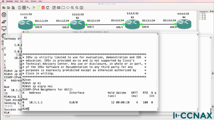
Task: Open the Window menu
Action: [x=33, y=1]
